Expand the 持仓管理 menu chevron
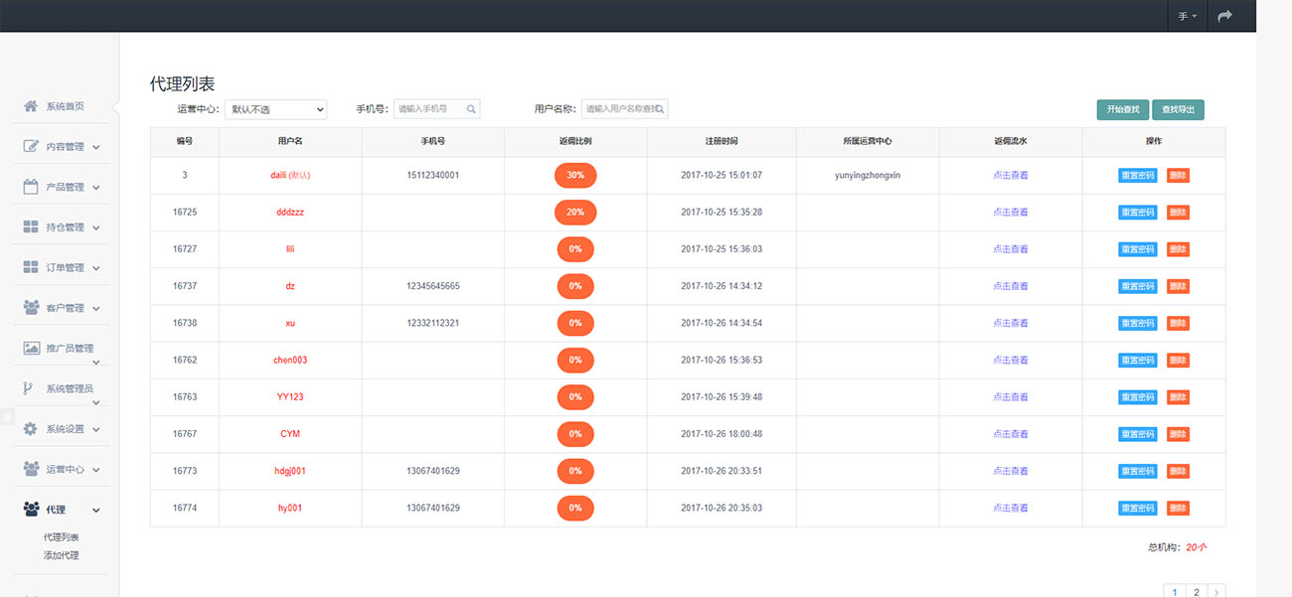Viewport: 1292px width, 597px height. tap(96, 227)
